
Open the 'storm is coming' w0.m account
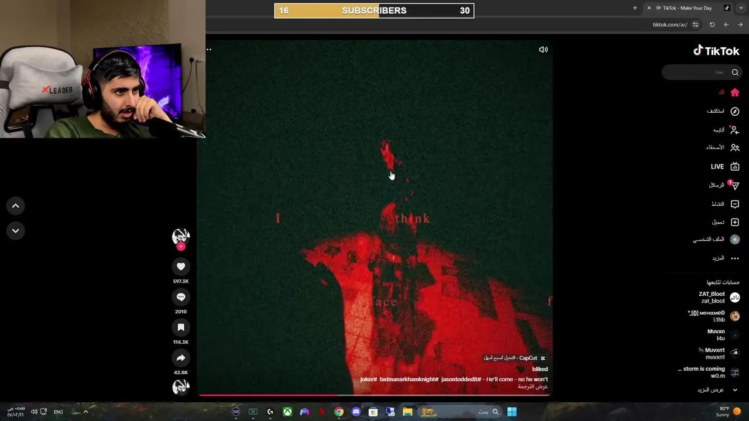[x=709, y=372]
